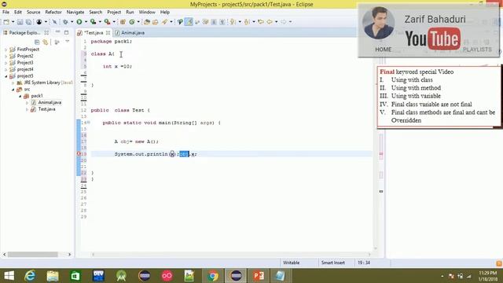Image resolution: width=503 pixels, height=283 pixels.
Task: Expand the Project2 tree node
Action: click(x=6, y=56)
